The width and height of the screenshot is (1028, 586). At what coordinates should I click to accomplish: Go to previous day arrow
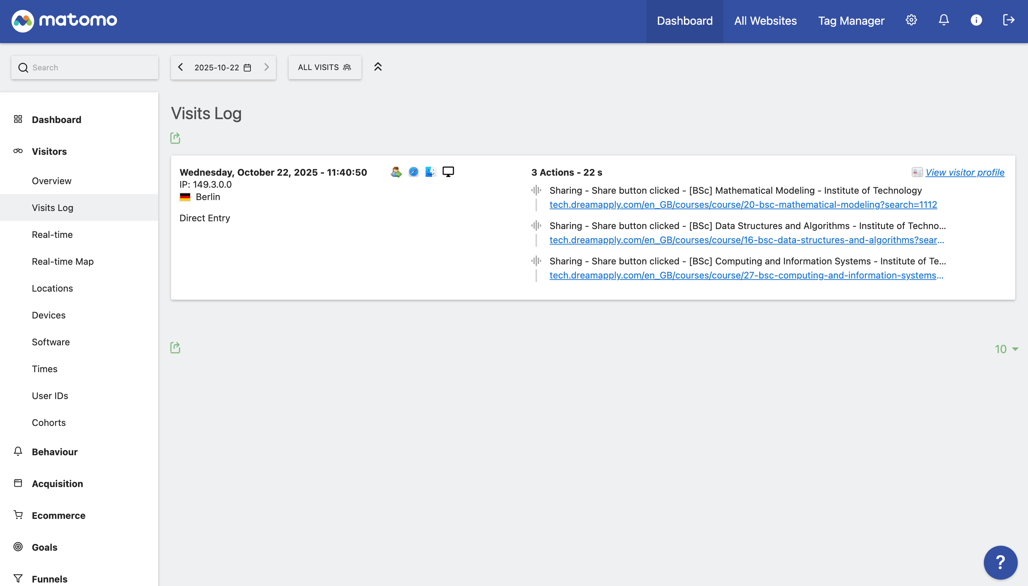click(181, 67)
